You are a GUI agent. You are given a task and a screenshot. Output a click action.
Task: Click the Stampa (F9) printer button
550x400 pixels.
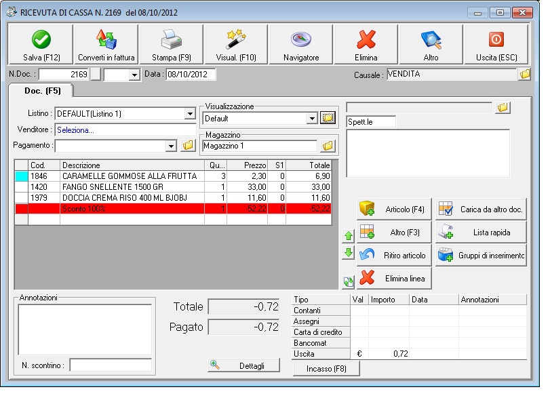coord(171,45)
